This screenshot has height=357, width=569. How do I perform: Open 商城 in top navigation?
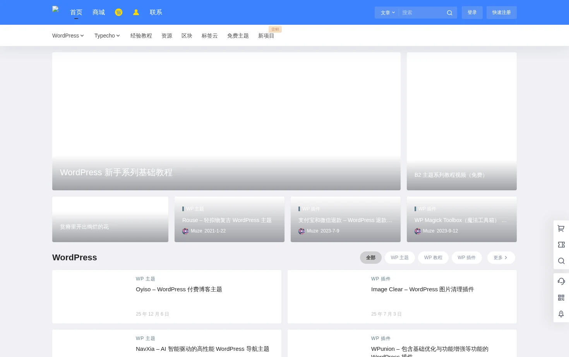tap(99, 12)
